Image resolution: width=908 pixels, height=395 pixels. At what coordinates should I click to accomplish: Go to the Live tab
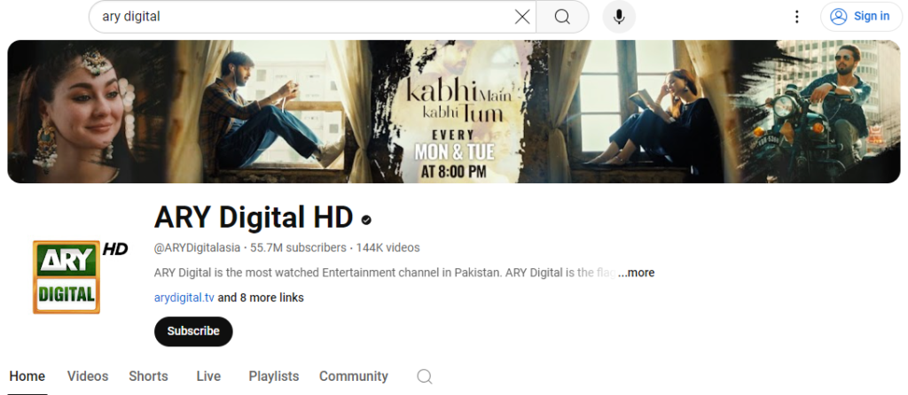tap(208, 376)
